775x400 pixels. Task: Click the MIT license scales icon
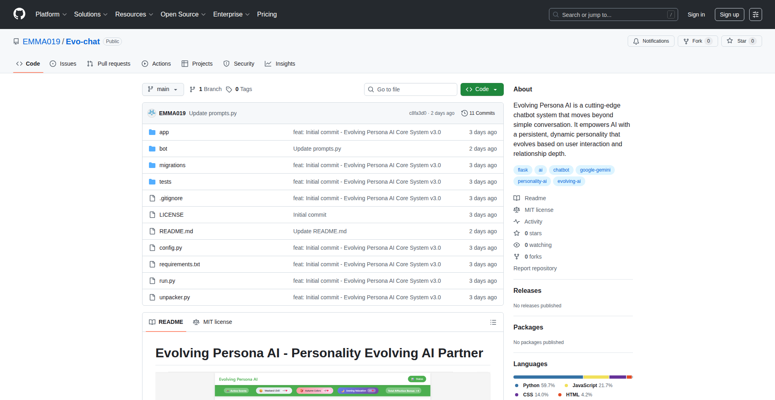coord(517,210)
